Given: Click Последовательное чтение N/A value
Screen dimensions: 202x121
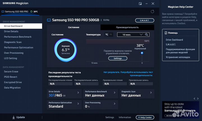Looking at the screenshot, I should click(60, 84).
